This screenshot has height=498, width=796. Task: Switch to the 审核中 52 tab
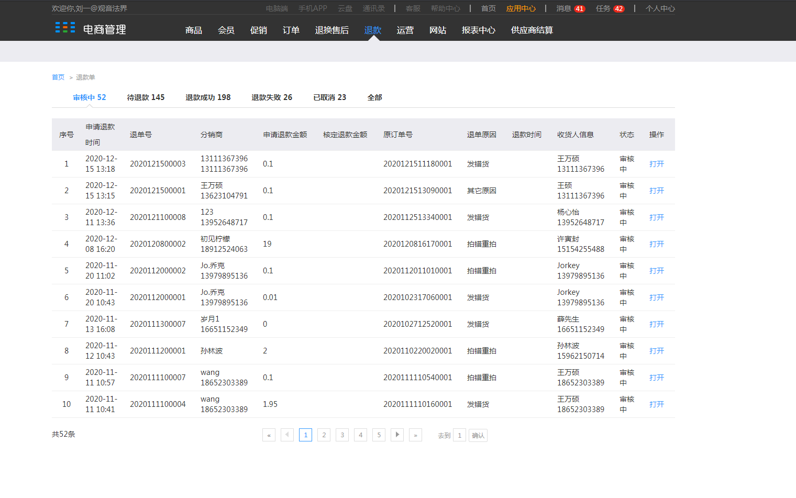pyautogui.click(x=90, y=97)
